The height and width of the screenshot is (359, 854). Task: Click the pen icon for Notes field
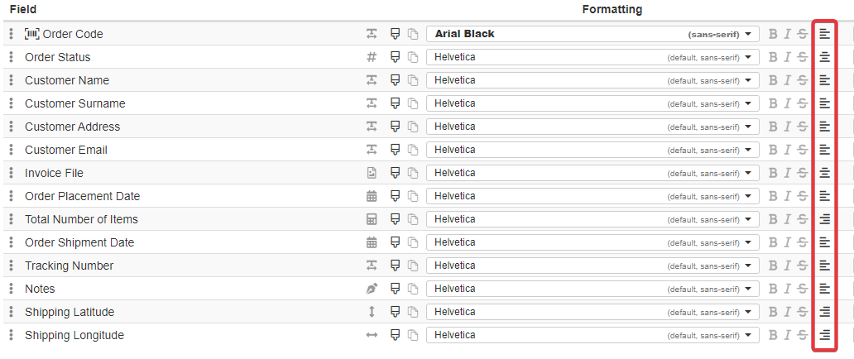[x=372, y=289]
